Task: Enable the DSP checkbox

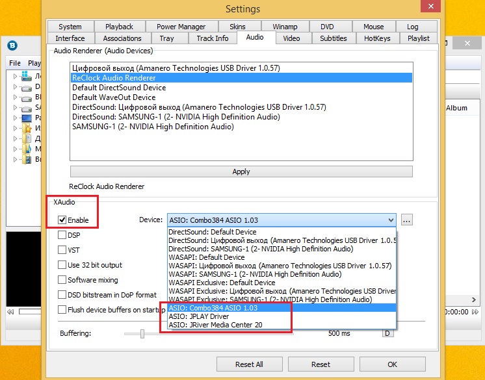Action: (x=62, y=235)
